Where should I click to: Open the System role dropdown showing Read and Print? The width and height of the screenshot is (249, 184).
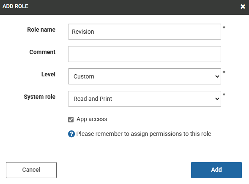pyautogui.click(x=145, y=99)
